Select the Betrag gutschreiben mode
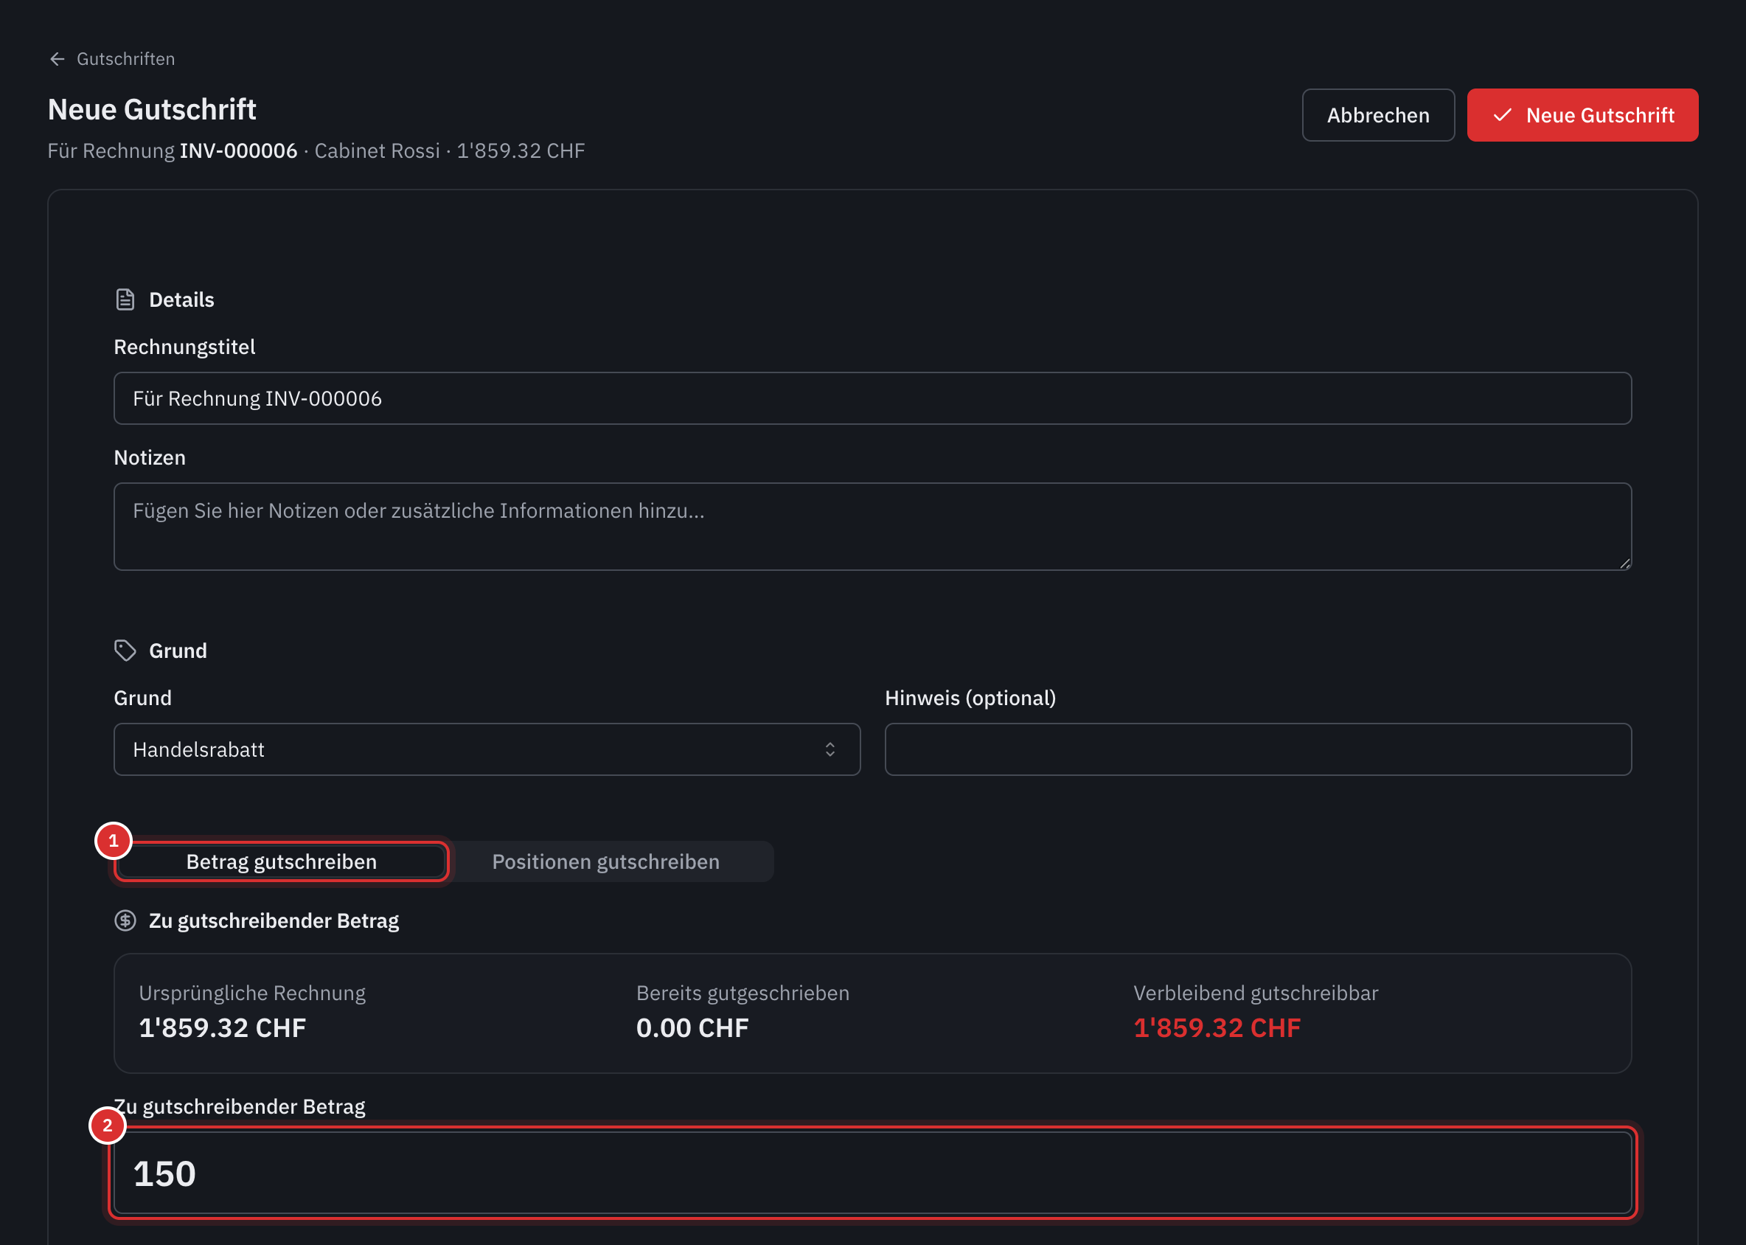This screenshot has height=1245, width=1746. [281, 861]
